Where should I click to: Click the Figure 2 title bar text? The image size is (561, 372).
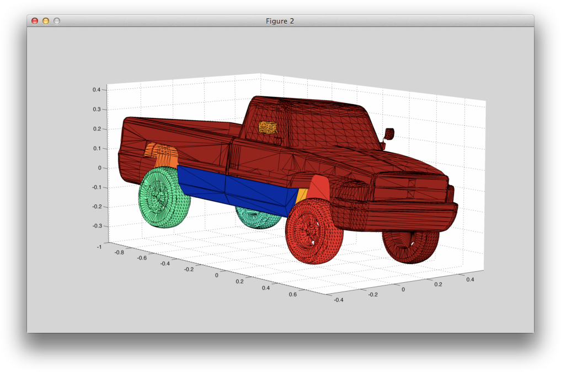280,21
